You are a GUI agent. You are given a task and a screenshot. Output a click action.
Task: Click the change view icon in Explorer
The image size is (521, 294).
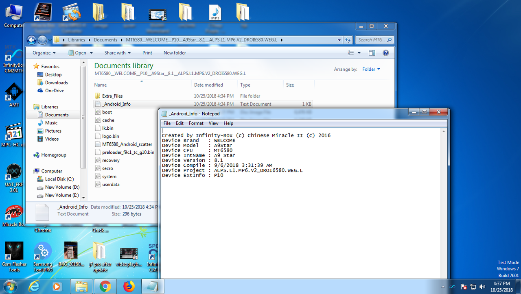[x=351, y=53]
